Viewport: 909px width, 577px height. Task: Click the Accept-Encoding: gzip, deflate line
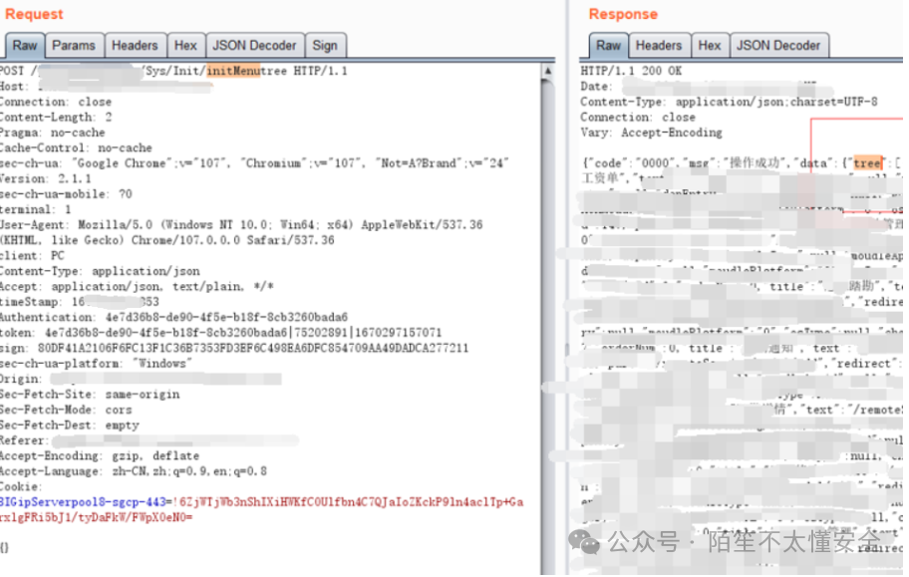100,455
